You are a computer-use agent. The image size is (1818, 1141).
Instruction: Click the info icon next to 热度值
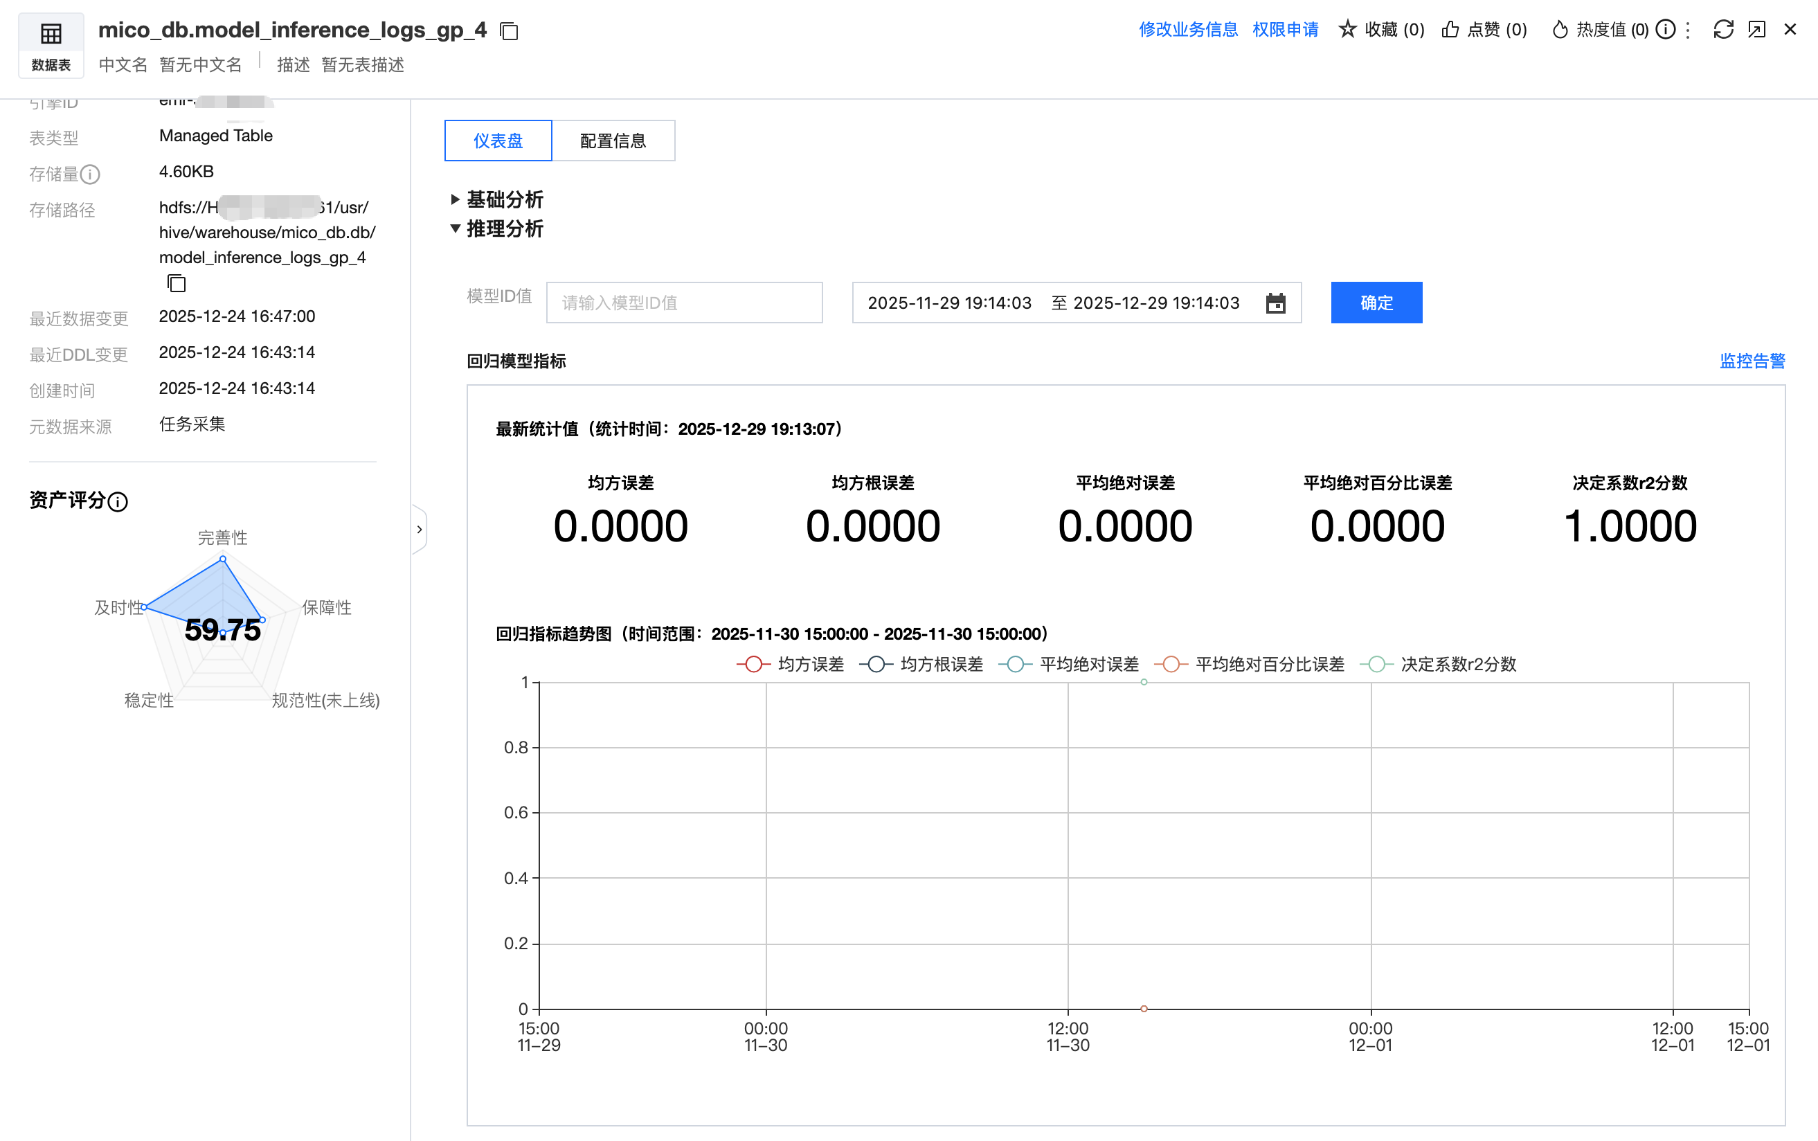[x=1666, y=30]
